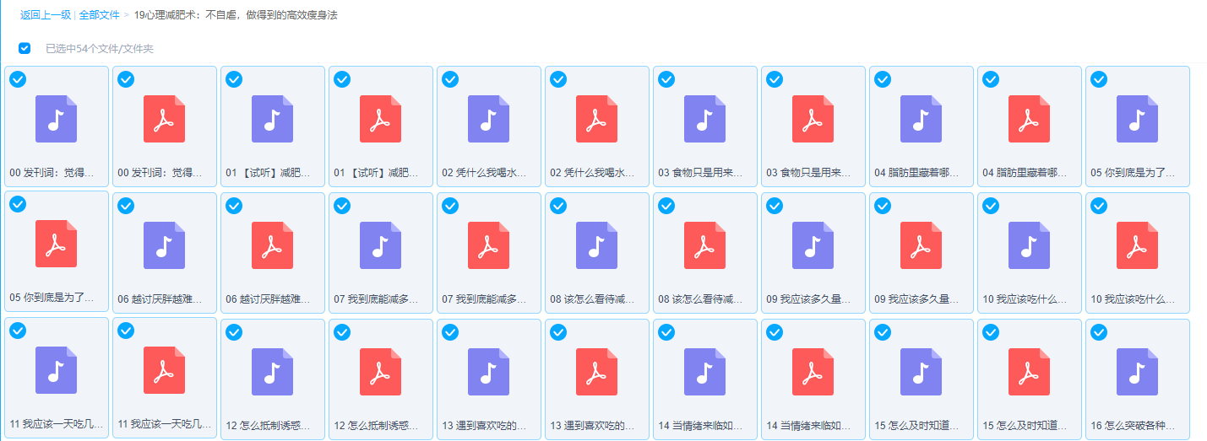Go back via 返回上一级 link
Image resolution: width=1207 pixels, height=441 pixels.
46,14
